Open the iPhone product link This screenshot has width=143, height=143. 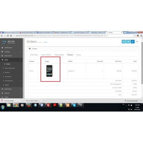pos(31,71)
